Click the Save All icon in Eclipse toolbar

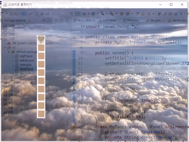point(17,14)
